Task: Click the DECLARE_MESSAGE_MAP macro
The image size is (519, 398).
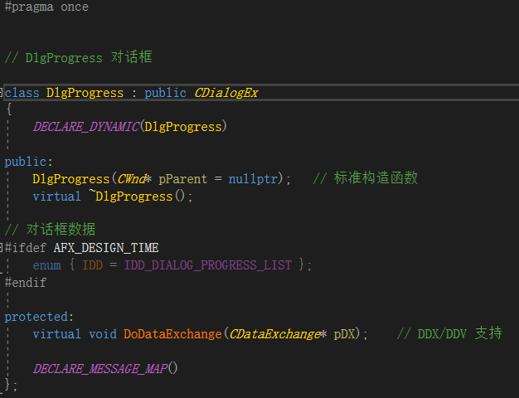Action: (100, 368)
